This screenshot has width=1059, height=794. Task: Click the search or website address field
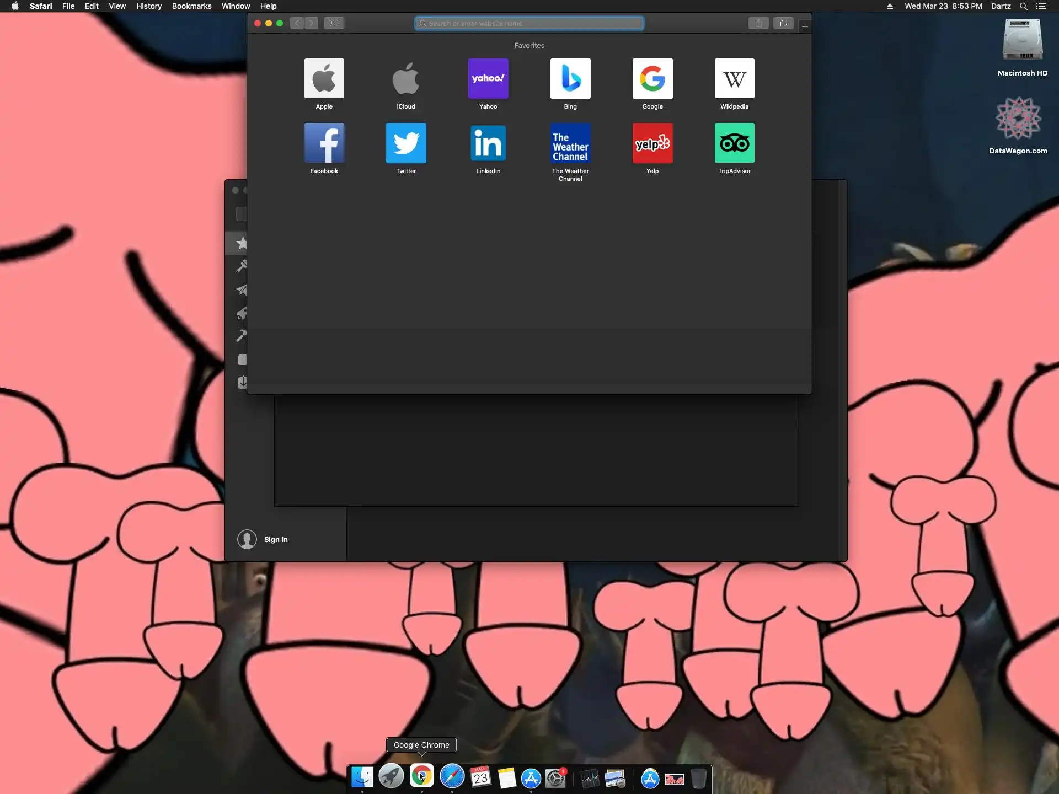pos(529,23)
